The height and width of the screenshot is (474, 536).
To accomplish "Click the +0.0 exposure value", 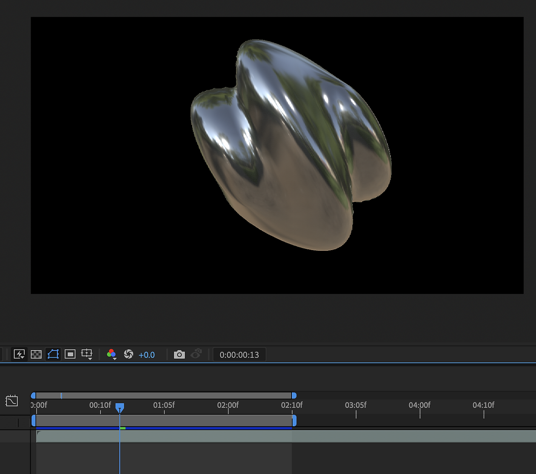I will [147, 355].
